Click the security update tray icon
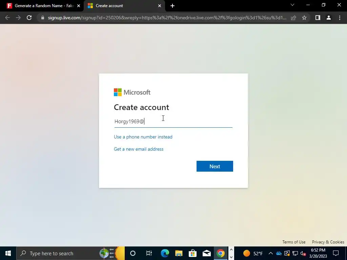347x260 pixels. coord(287,253)
